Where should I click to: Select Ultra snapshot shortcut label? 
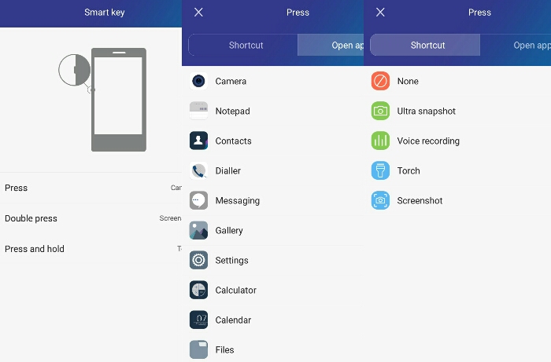tap(427, 111)
